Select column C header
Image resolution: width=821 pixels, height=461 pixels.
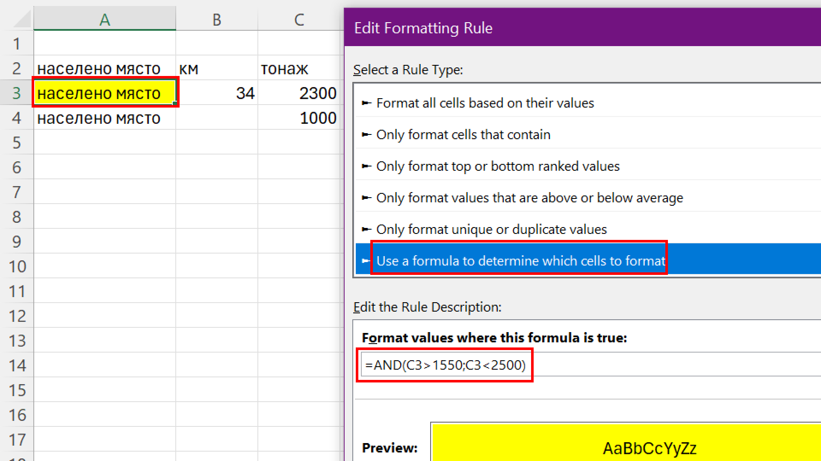pyautogui.click(x=299, y=19)
